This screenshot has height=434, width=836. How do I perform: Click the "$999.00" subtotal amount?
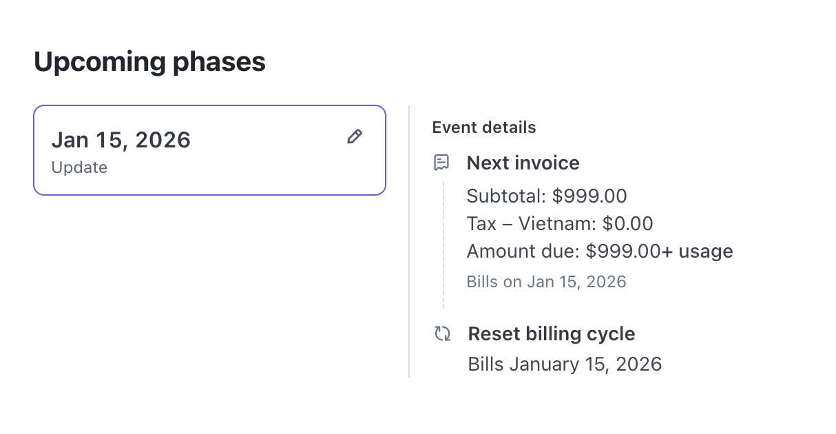589,196
